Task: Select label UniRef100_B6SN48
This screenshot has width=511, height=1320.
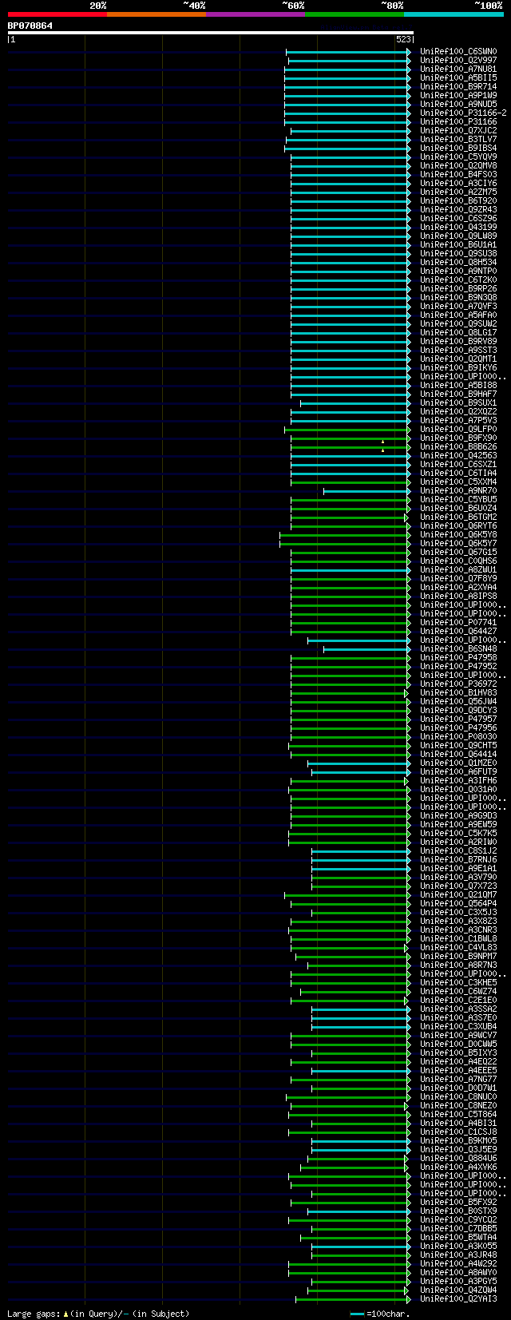Action: pos(458,649)
